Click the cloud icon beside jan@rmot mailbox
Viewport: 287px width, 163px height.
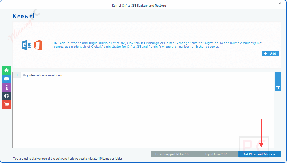click(24, 75)
